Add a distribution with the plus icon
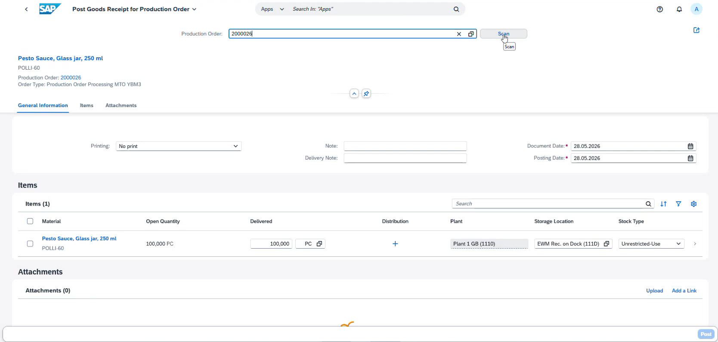 coord(395,244)
